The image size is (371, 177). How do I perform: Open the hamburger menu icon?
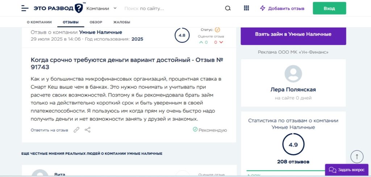[25, 8]
